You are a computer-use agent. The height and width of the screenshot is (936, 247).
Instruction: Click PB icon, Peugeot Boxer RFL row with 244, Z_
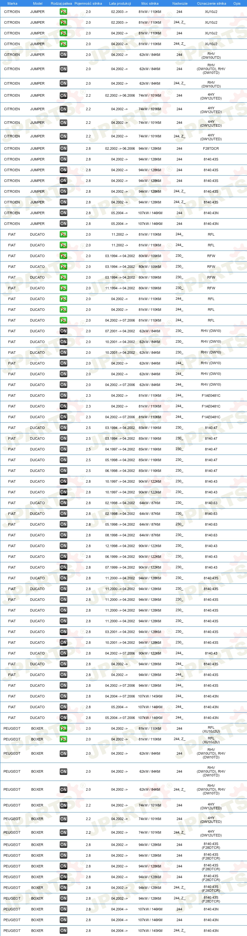coord(63,740)
